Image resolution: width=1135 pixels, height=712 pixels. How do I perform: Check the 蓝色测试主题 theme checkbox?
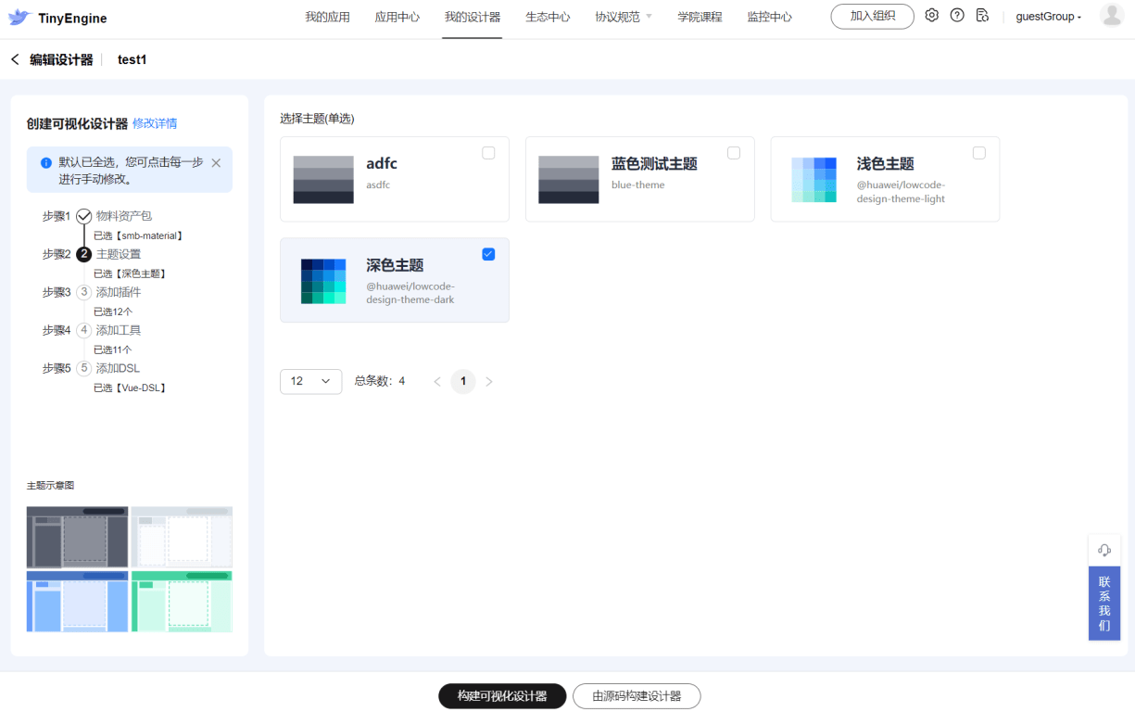tap(734, 153)
